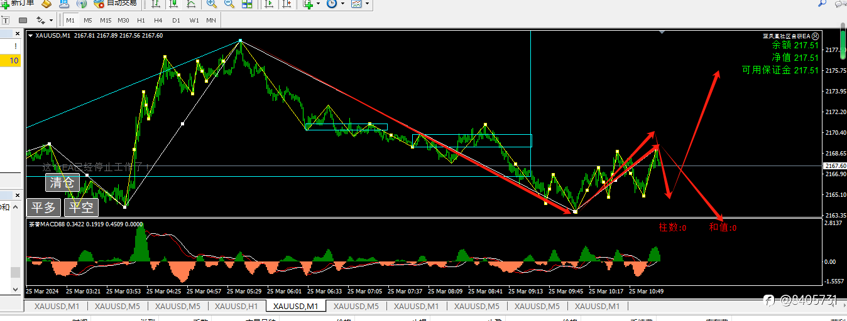The height and width of the screenshot is (321, 847).
Task: Switch chart to line chart mode
Action: point(191,3)
